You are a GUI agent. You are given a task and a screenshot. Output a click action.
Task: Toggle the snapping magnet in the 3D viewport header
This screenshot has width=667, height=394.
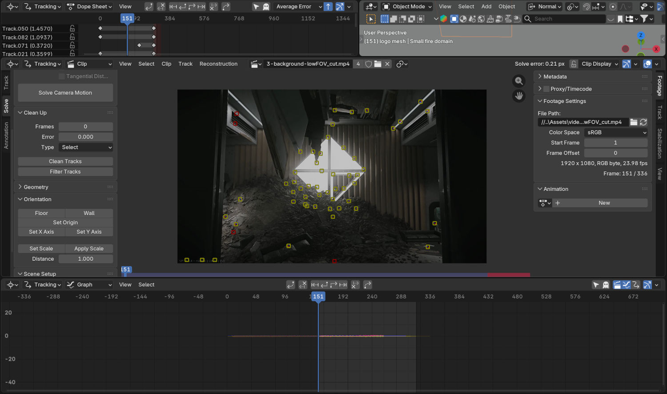[x=587, y=7]
